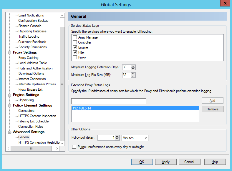Uncheck the Engine logging checkbox

[75, 47]
